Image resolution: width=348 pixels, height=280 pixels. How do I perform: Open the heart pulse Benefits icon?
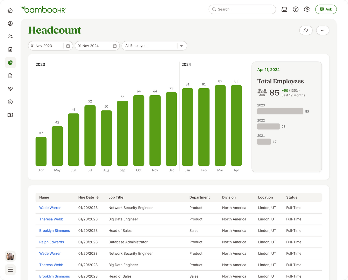pos(10,89)
